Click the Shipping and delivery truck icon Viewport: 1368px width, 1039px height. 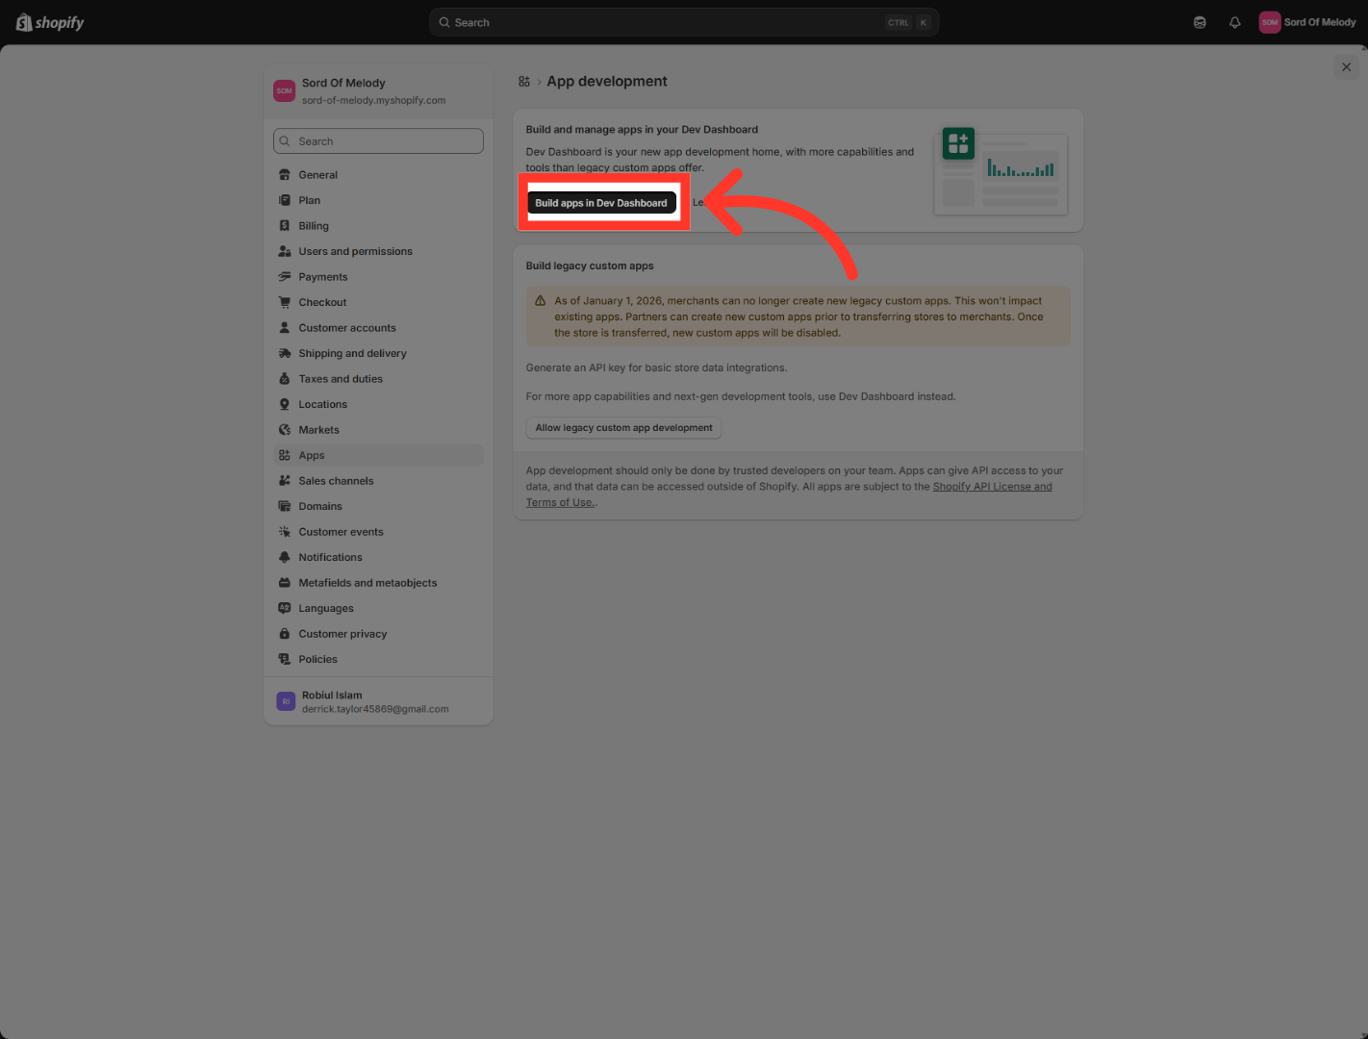(285, 353)
